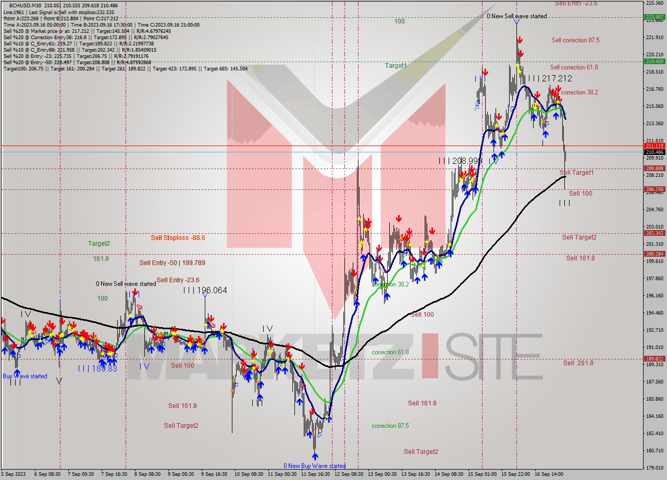Click the green 'Target2' label
This screenshot has width=667, height=480.
coord(98,244)
